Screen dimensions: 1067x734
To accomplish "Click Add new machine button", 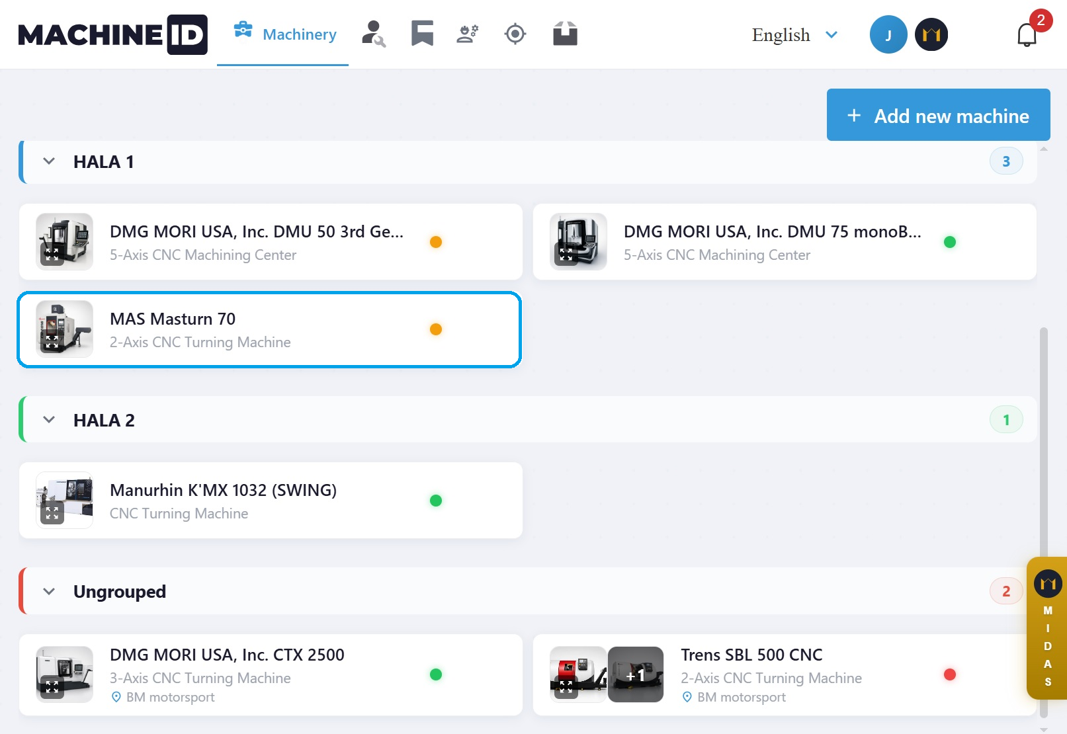I will (x=938, y=115).
